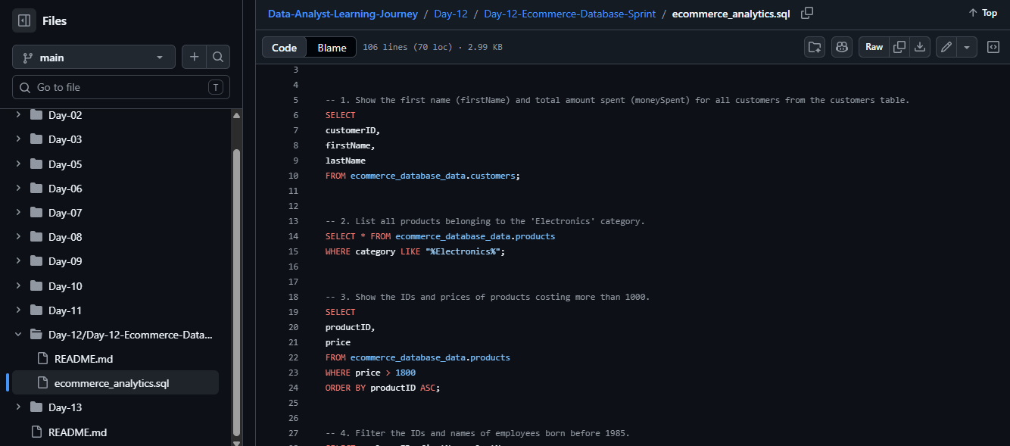Click the 'ORDER BY productID ASC;' line
This screenshot has height=446, width=1010.
tap(382, 388)
